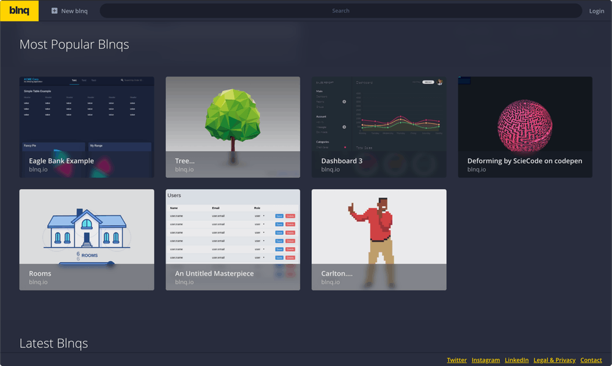The image size is (612, 366).
Task: Click the plus icon beside New blnq
Action: point(54,11)
